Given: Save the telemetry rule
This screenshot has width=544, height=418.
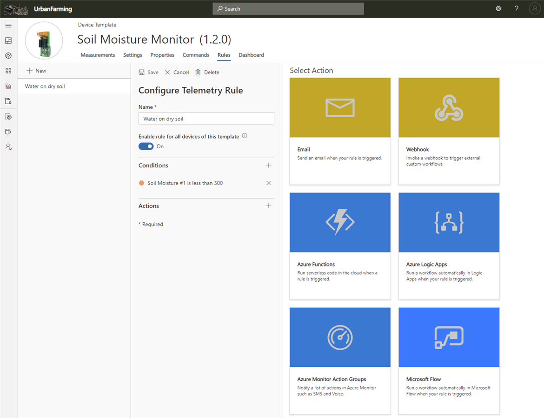Looking at the screenshot, I should click(x=149, y=73).
